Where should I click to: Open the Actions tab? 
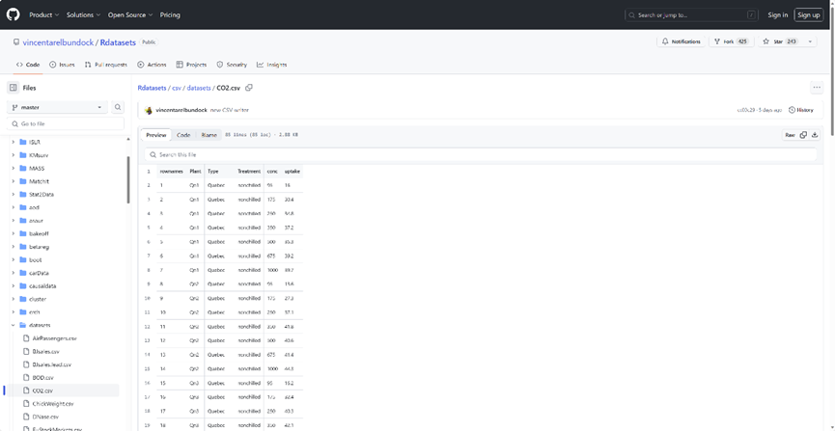[152, 65]
